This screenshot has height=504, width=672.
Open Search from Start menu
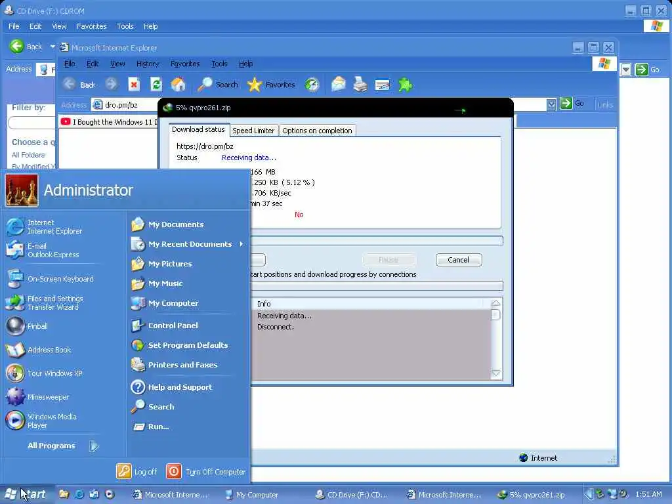[154, 407]
